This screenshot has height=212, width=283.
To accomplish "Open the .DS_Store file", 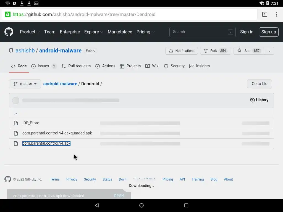I will (x=31, y=123).
